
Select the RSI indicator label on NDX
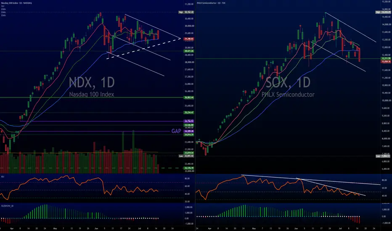[3, 176]
